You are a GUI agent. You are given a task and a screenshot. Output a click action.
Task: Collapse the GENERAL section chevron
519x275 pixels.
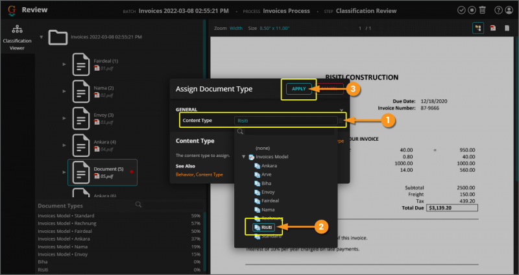[x=341, y=110]
